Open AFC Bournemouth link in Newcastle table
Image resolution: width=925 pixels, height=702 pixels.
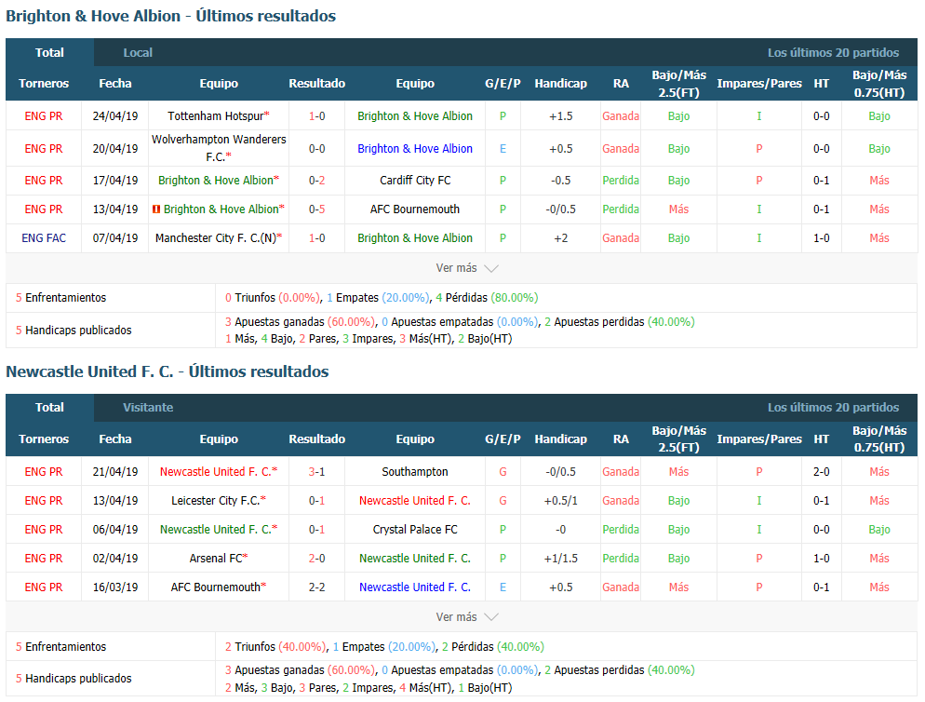(215, 587)
